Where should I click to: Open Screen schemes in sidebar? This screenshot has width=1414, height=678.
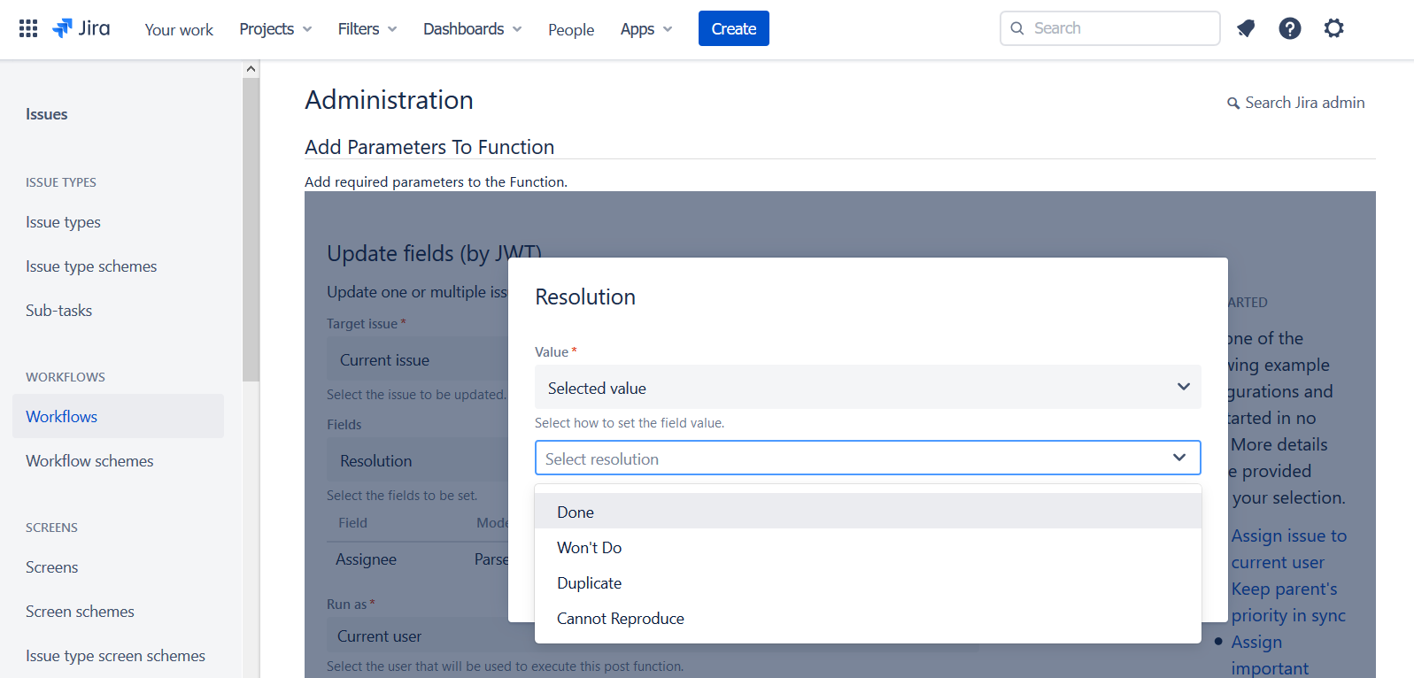80,612
